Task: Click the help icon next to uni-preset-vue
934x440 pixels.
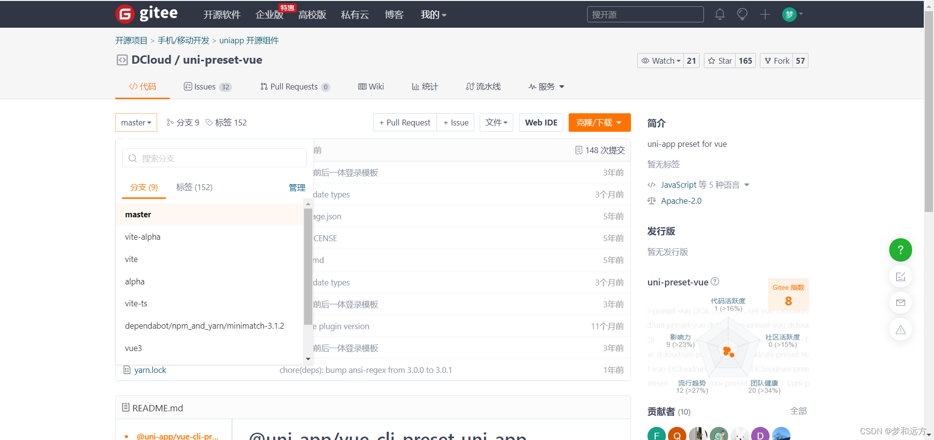Action: (715, 282)
